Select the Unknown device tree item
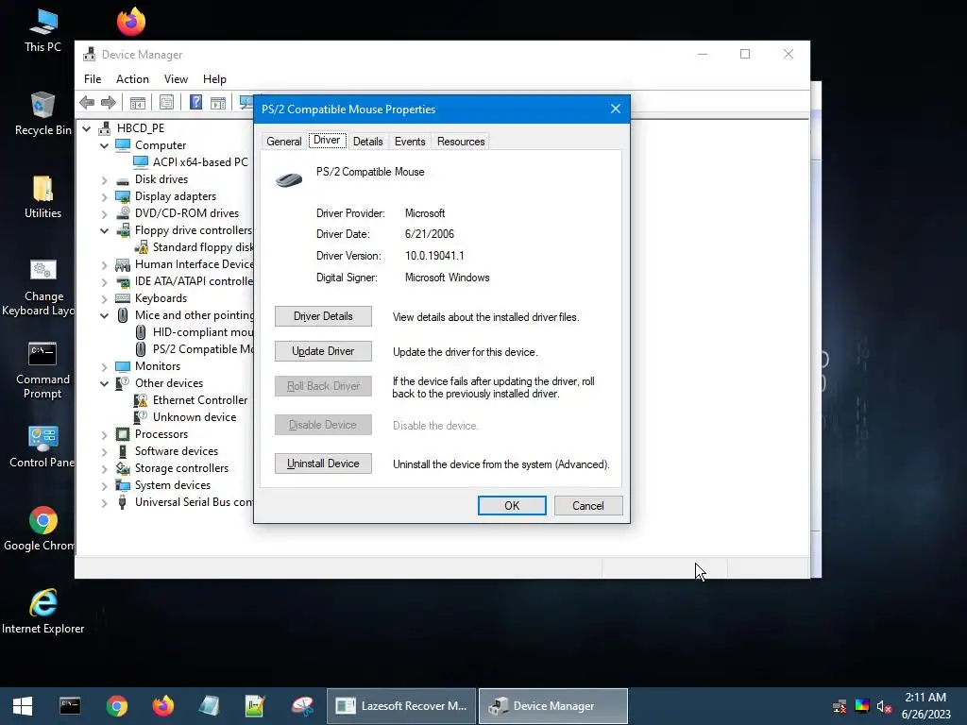Image resolution: width=967 pixels, height=725 pixels. (x=186, y=417)
